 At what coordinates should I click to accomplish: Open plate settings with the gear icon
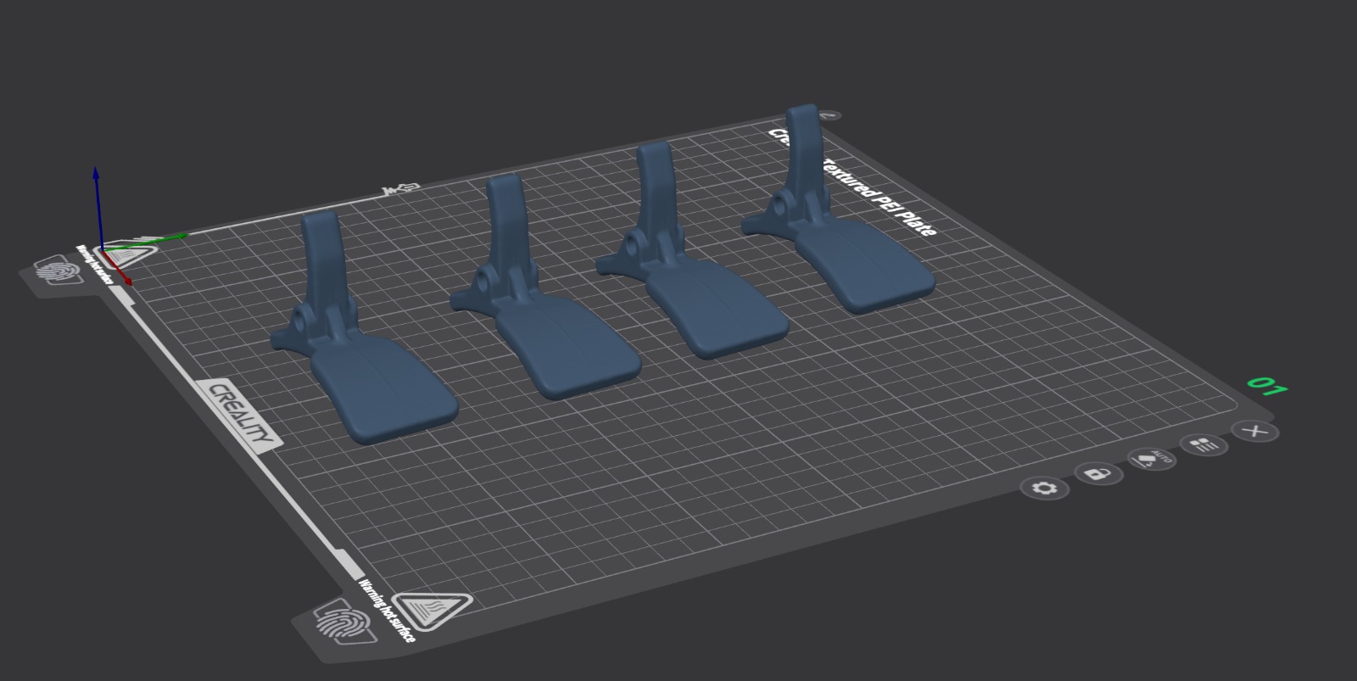[x=1045, y=488]
